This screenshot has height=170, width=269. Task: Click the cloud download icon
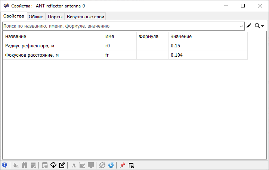click(x=53, y=165)
